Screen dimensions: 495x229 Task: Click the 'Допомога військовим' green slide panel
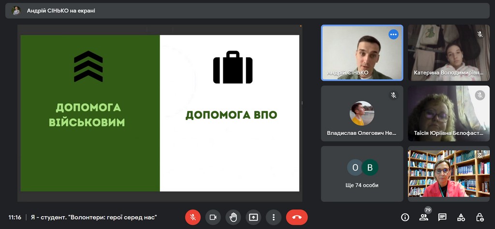tap(90, 113)
